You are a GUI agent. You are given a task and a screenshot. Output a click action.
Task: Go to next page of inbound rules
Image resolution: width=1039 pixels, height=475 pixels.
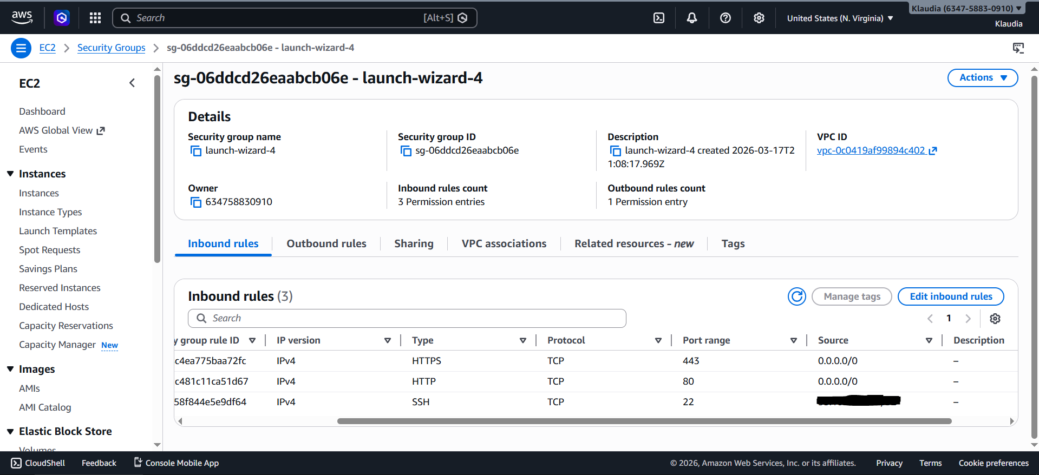click(x=968, y=319)
